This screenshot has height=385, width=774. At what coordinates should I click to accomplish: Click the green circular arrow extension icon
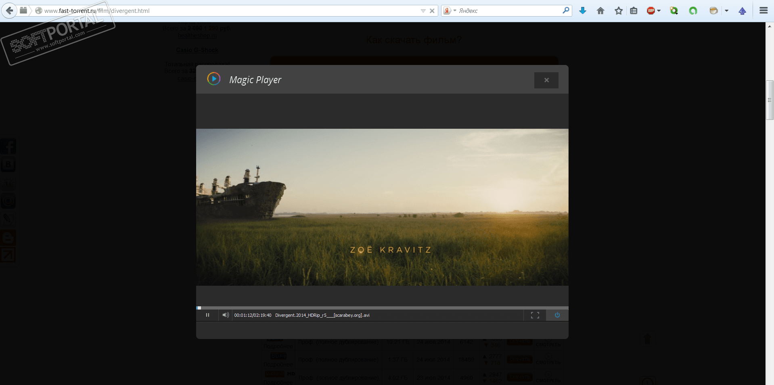coord(693,11)
